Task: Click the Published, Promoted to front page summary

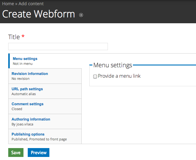Action: pyautogui.click(x=39, y=139)
